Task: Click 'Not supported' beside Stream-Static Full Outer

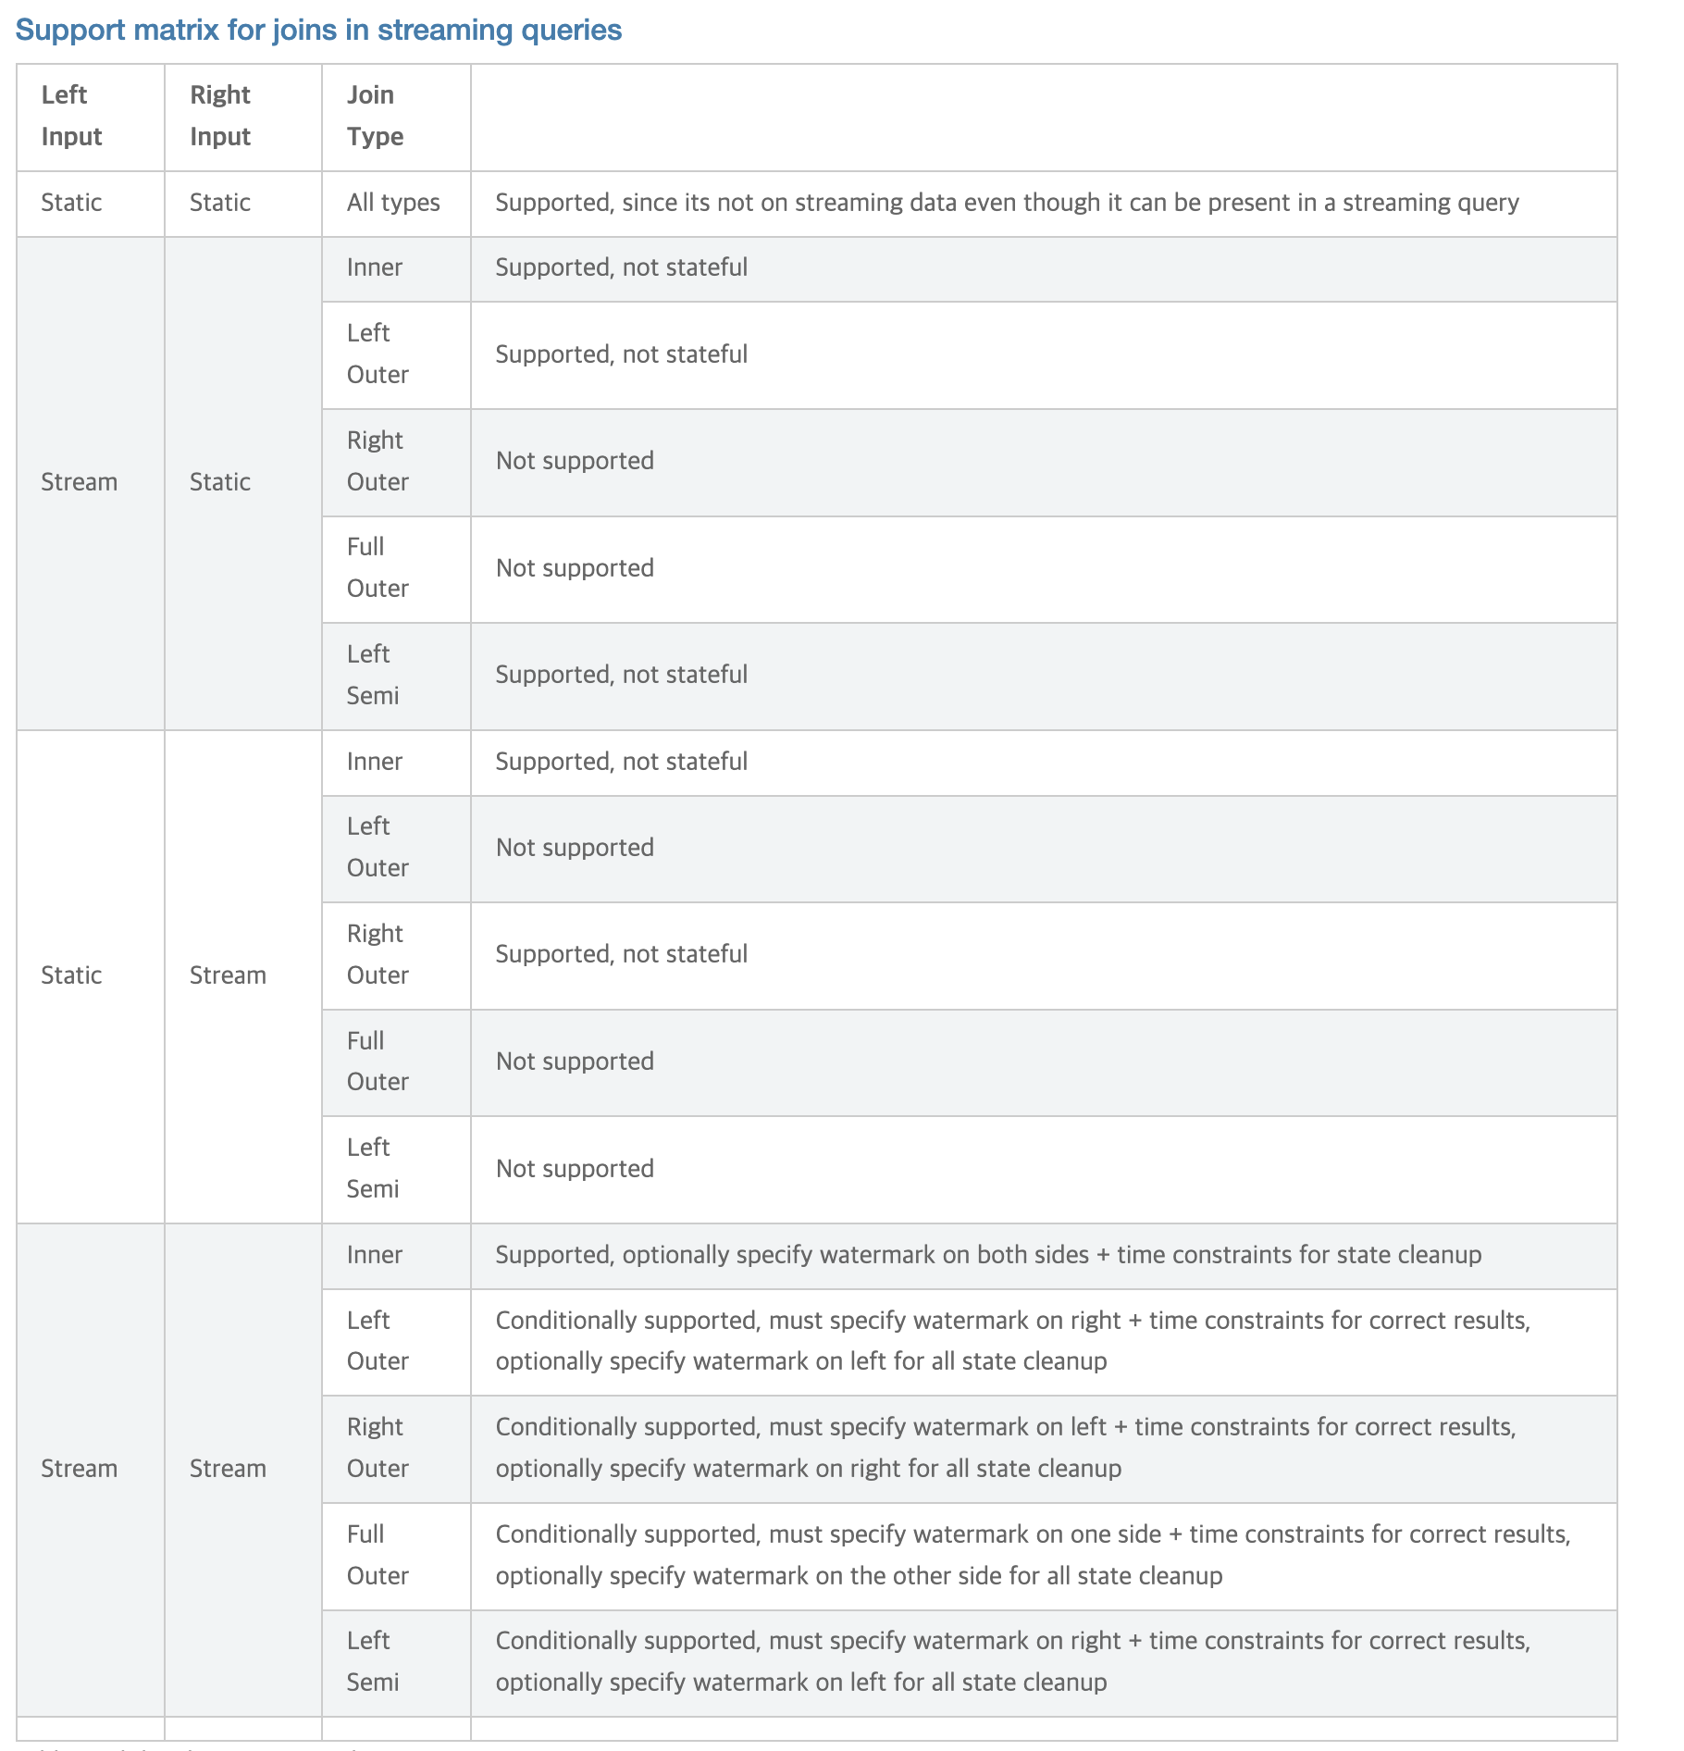Action: pos(575,568)
